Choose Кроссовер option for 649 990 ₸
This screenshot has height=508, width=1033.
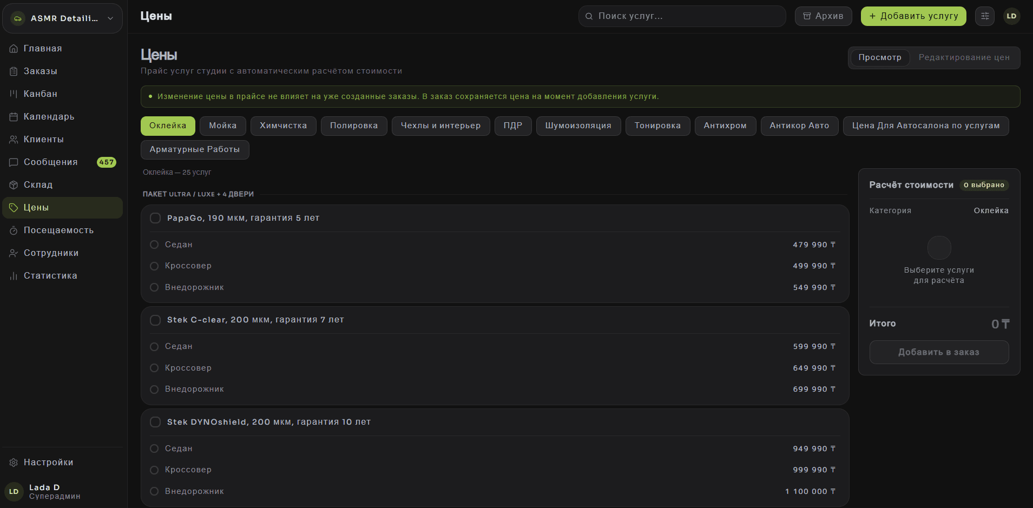[154, 368]
